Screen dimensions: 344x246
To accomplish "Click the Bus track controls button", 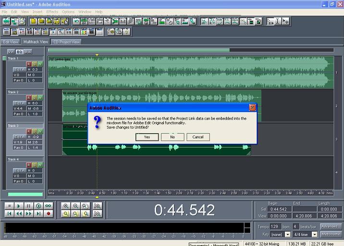I will pyautogui.click(x=28, y=52).
